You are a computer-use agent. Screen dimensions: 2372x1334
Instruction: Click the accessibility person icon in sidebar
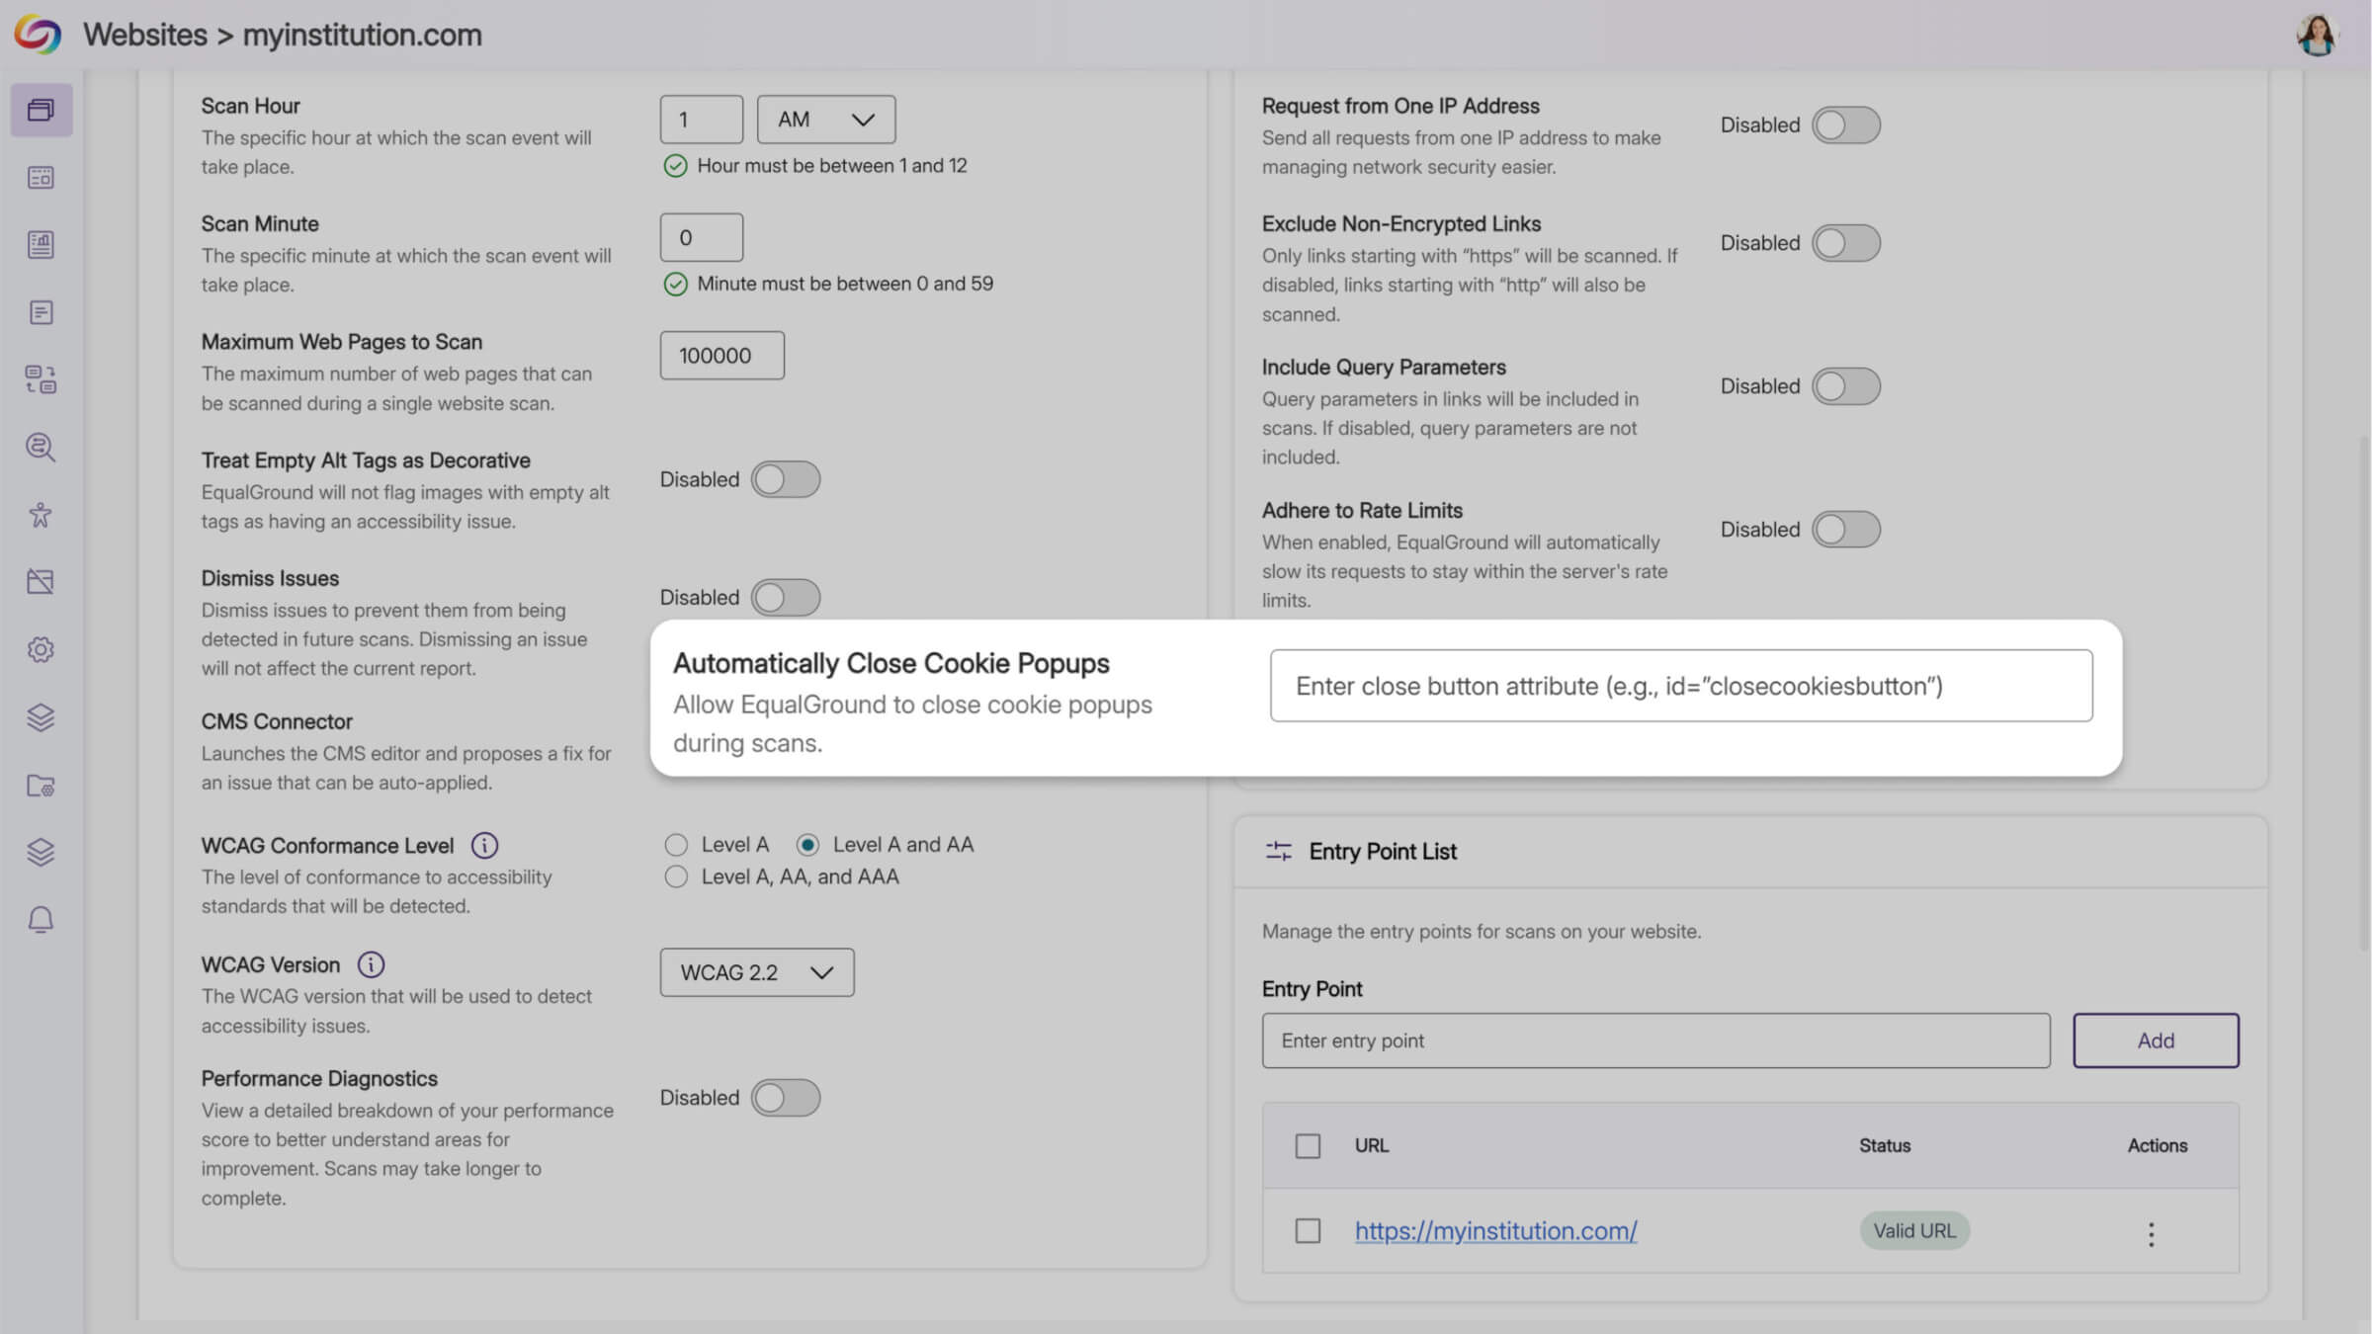[41, 515]
